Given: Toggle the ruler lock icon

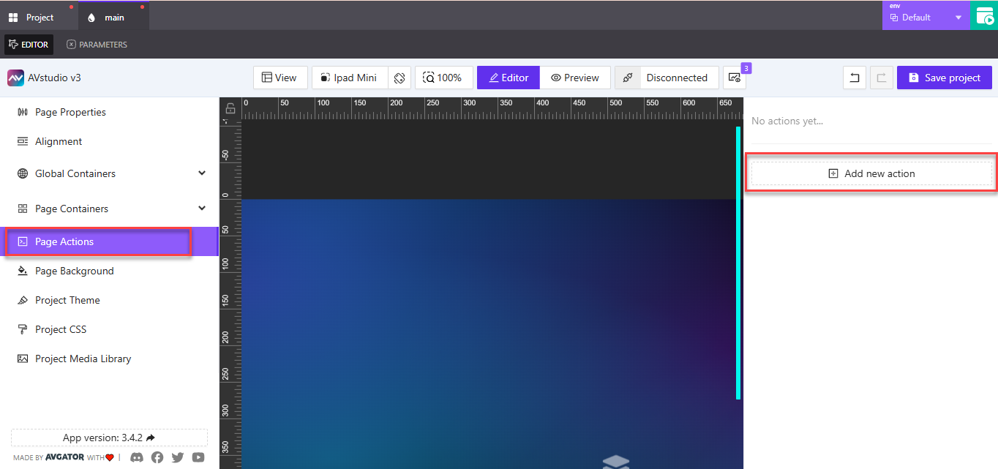Looking at the screenshot, I should [x=230, y=107].
